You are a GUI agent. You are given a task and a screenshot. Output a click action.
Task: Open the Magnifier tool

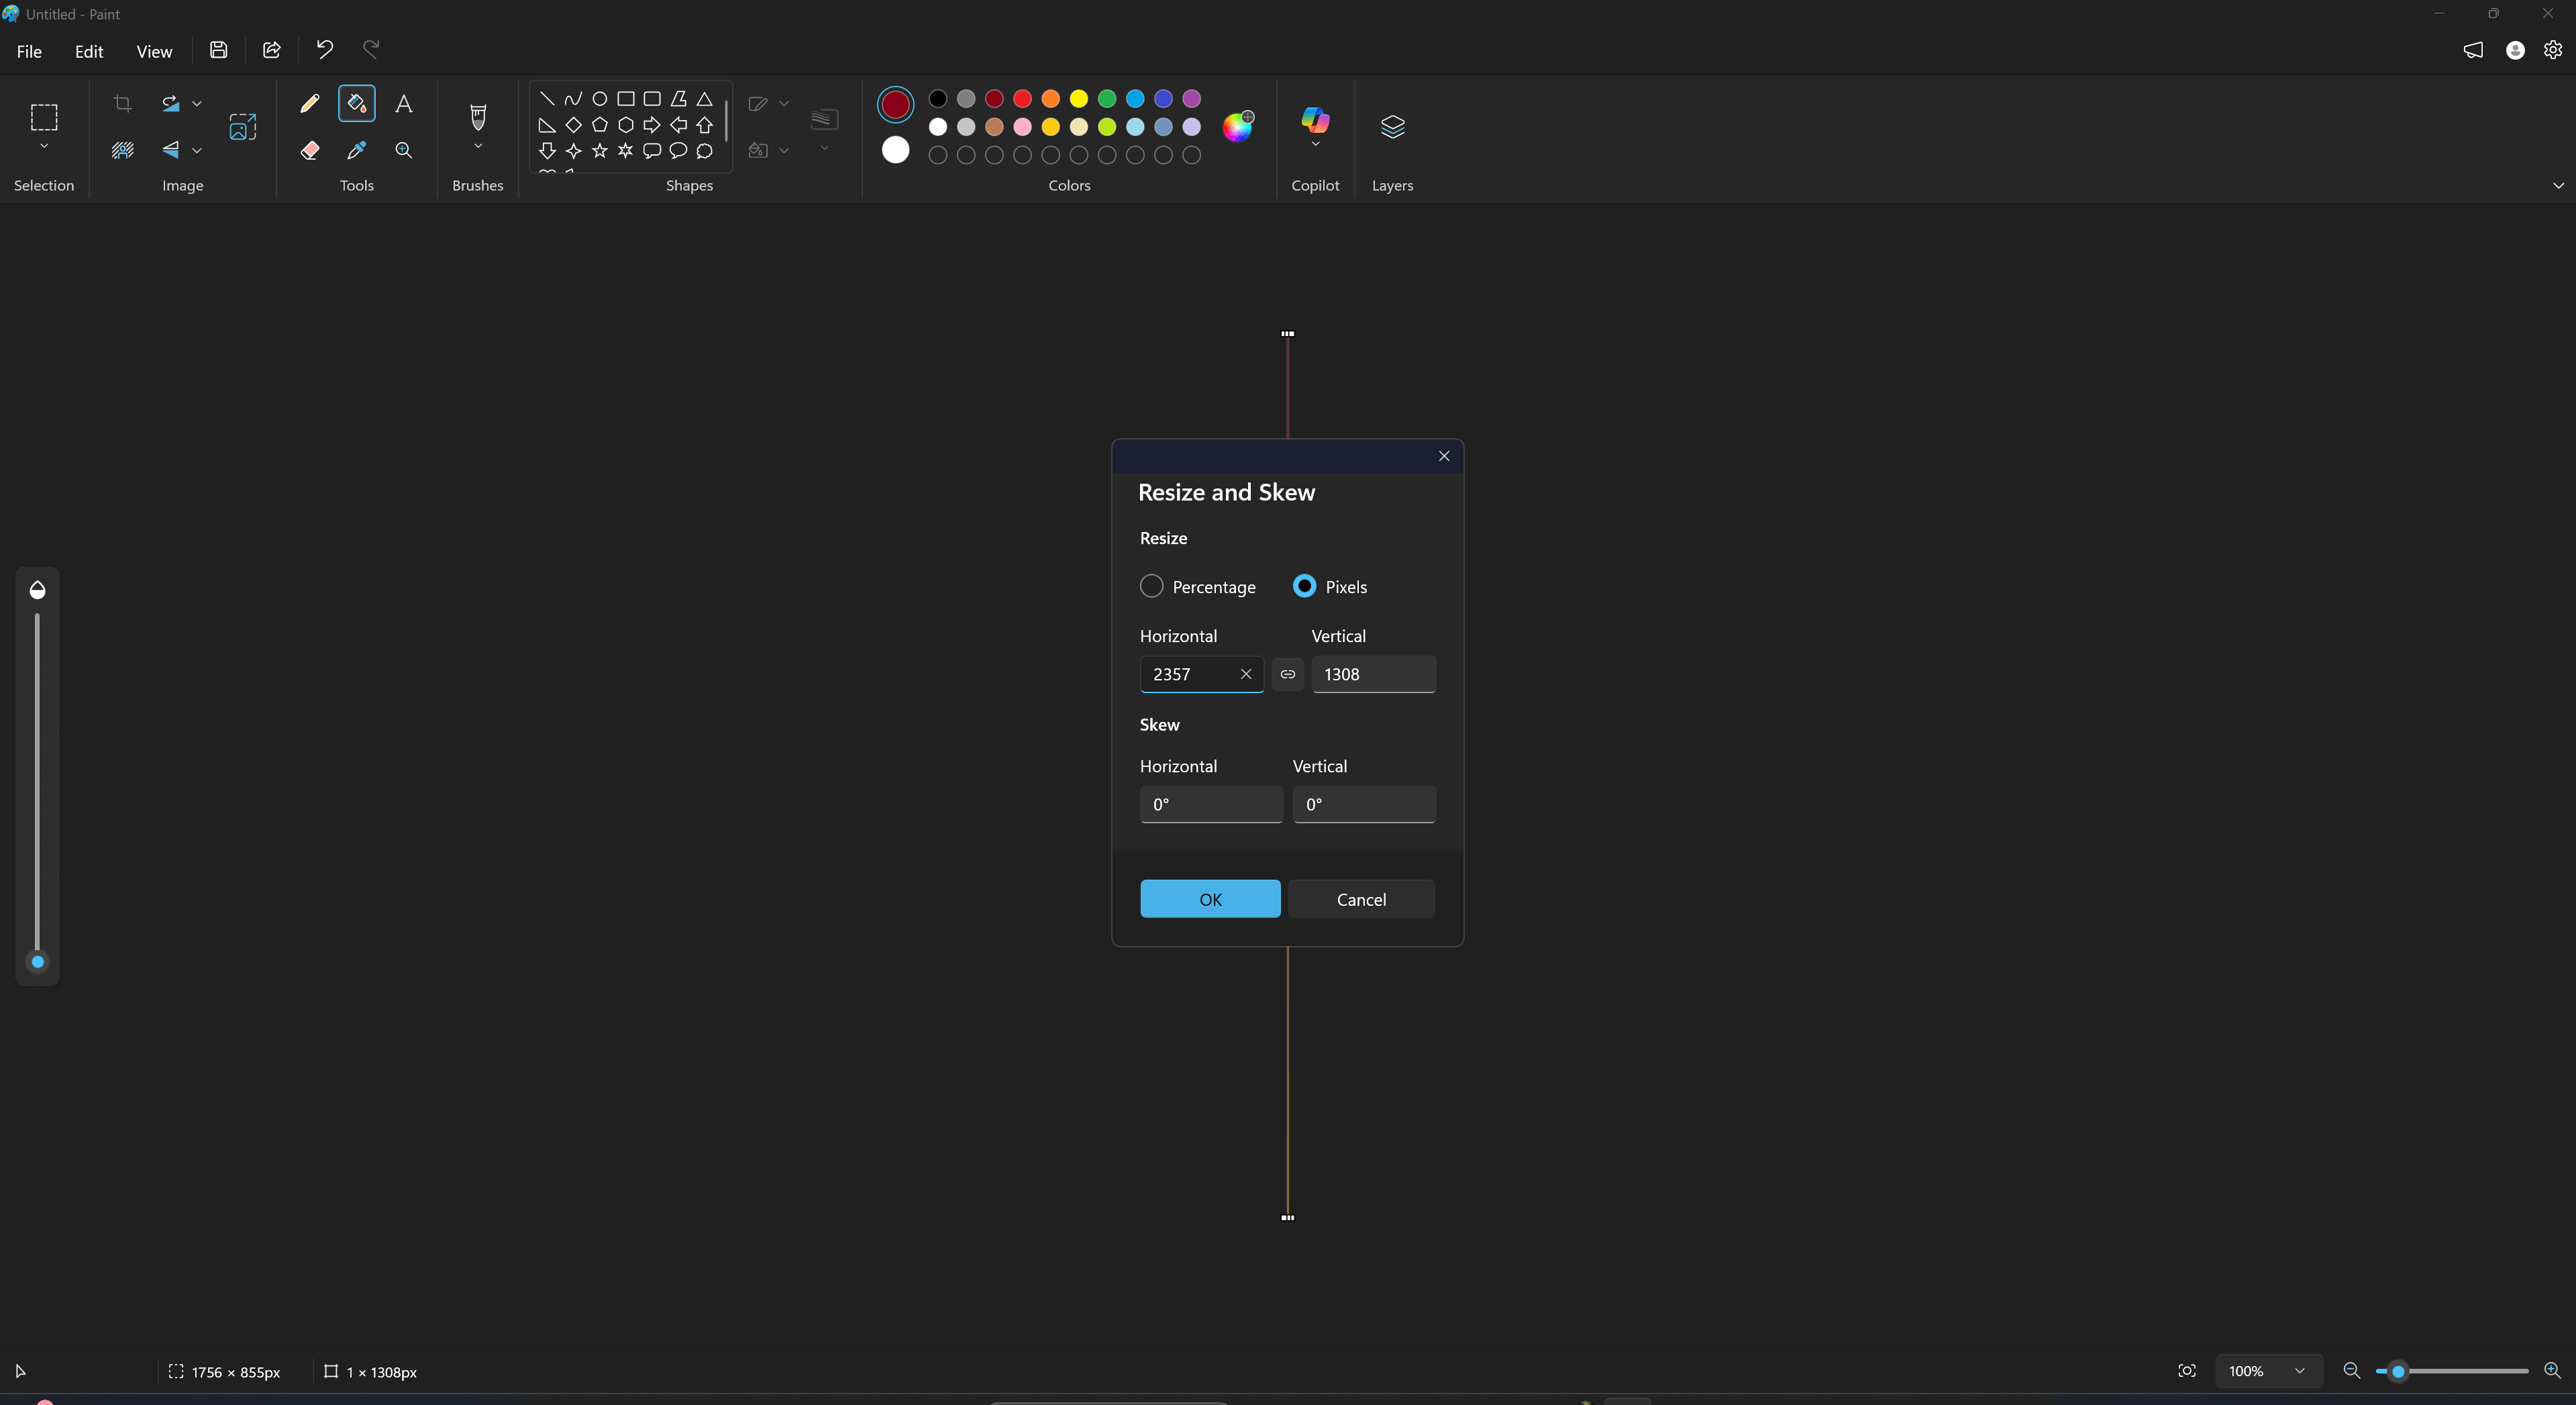[x=404, y=151]
